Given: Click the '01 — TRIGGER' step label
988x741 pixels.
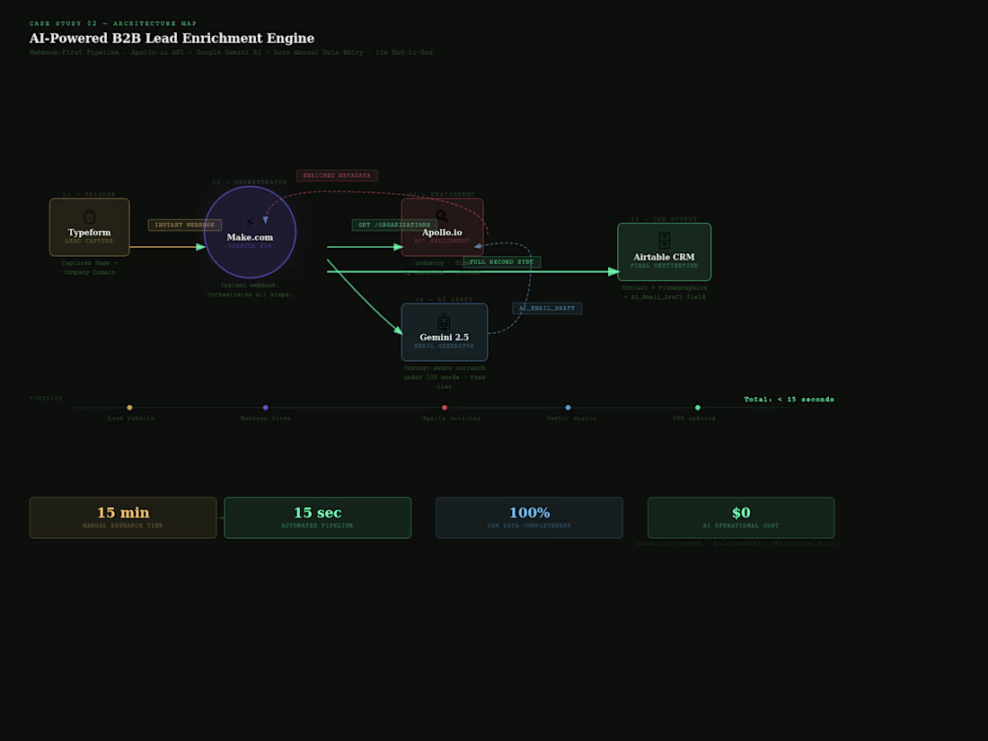Looking at the screenshot, I should [90, 195].
